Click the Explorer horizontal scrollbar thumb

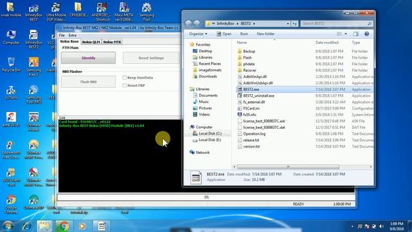click(x=288, y=167)
